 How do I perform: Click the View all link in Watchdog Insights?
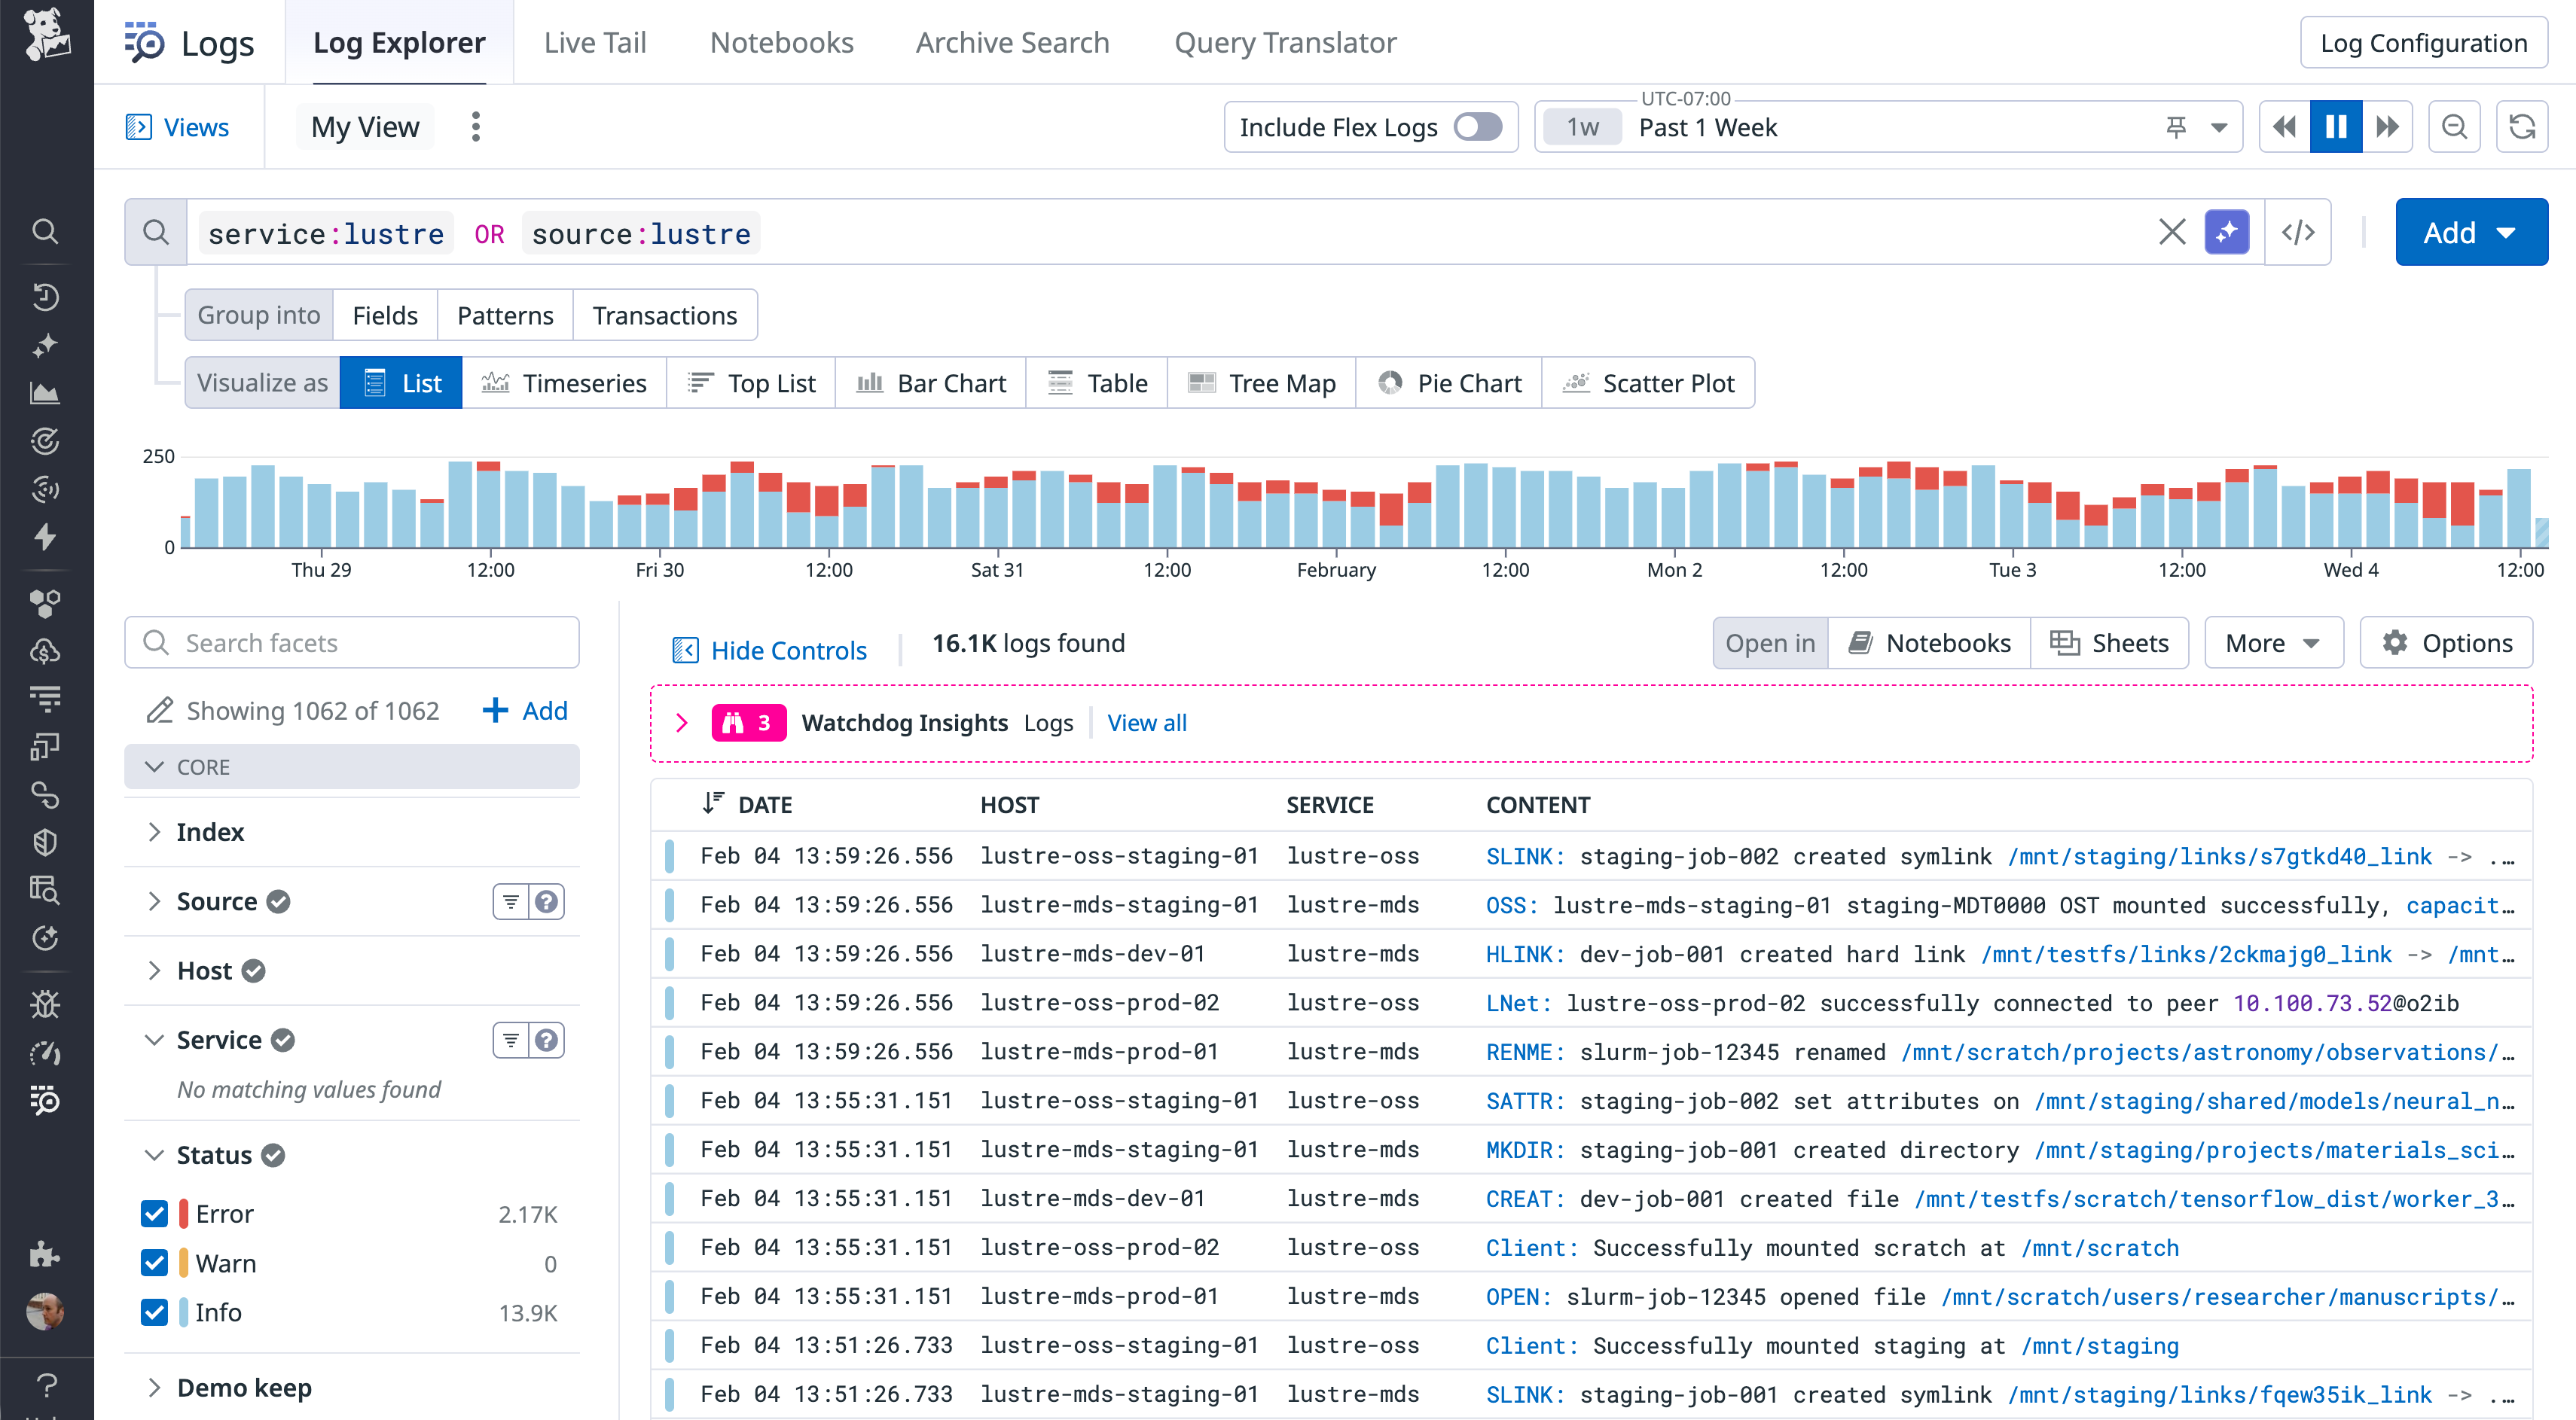pos(1146,723)
